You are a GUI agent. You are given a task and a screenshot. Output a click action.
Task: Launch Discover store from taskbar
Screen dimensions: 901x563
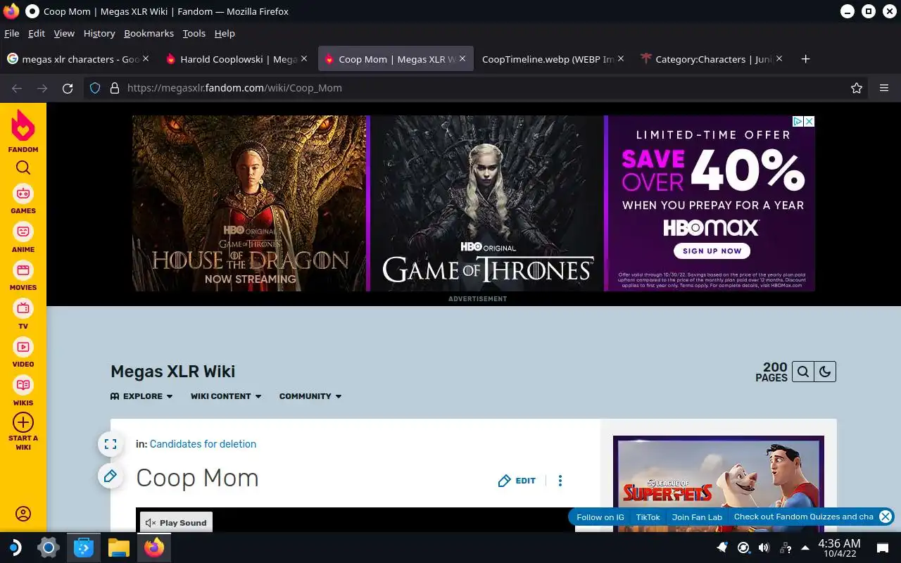[84, 548]
